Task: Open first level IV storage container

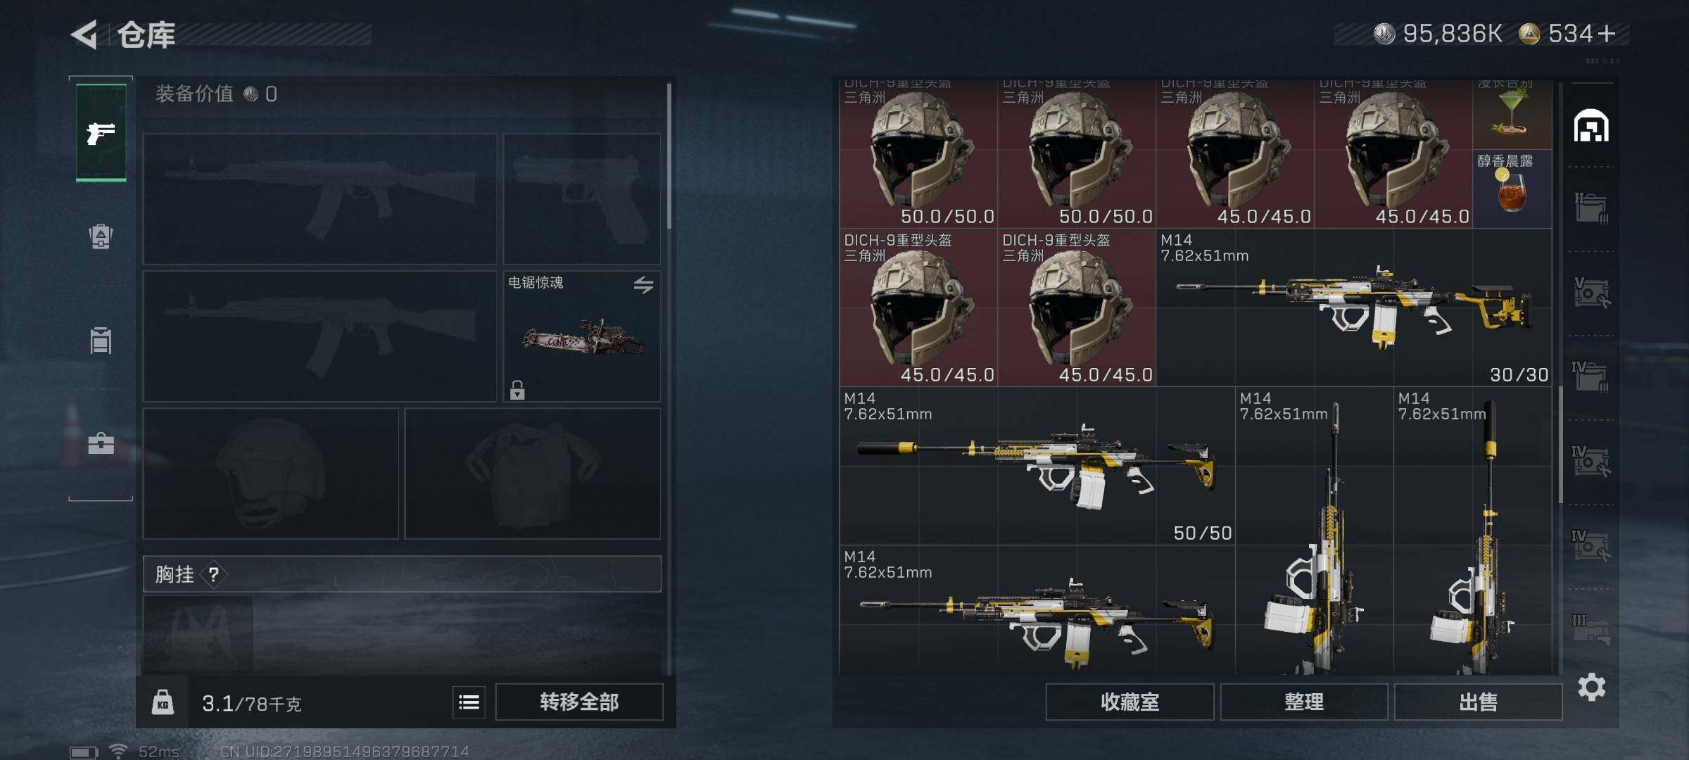Action: coord(1591,376)
